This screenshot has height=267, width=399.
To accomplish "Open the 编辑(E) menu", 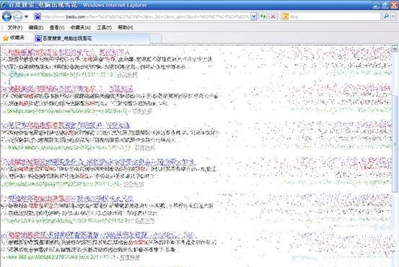I will tap(36, 27).
